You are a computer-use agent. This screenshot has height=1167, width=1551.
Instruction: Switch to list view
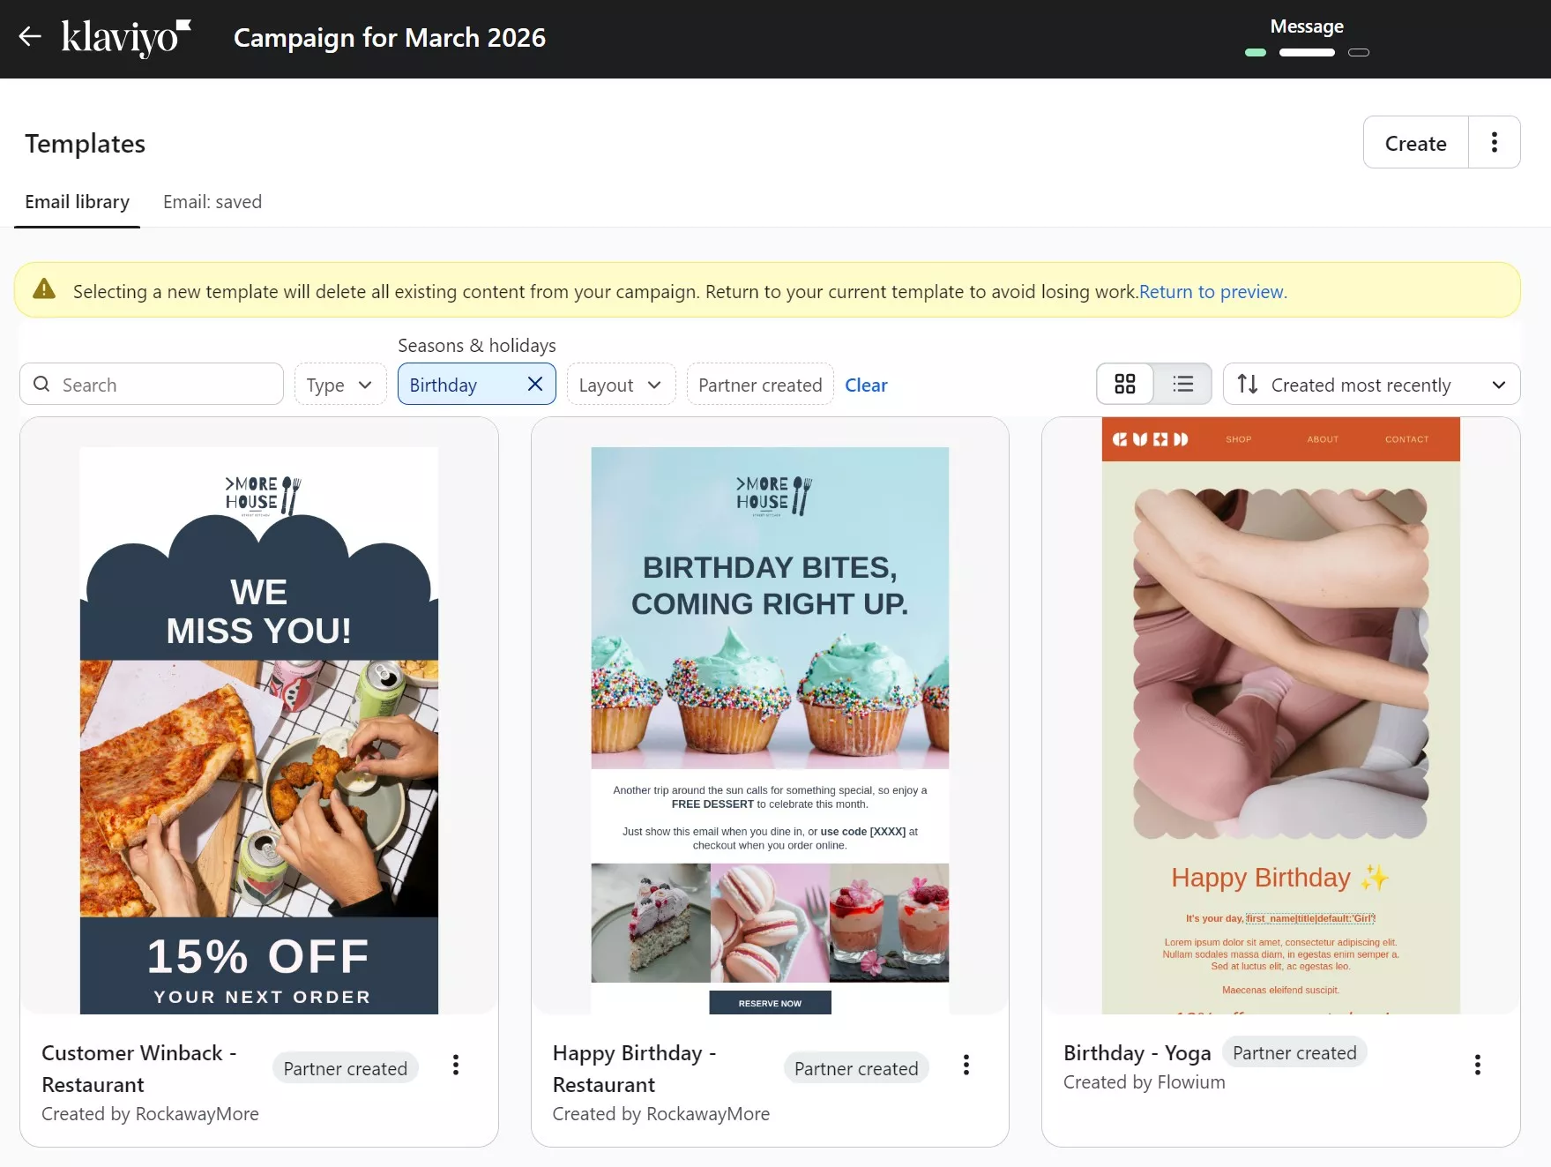[x=1182, y=384]
